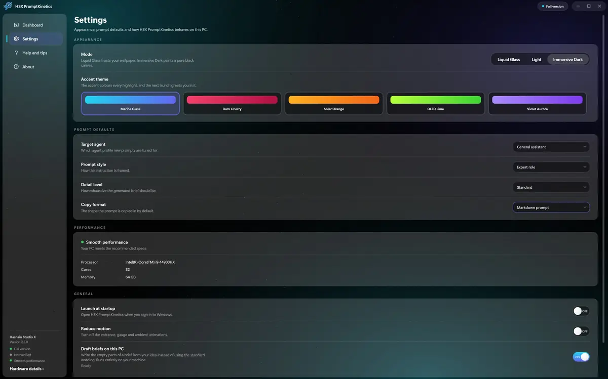Toggle Launch at startup switch
Viewport: 608px width, 379px height.
tap(581, 311)
